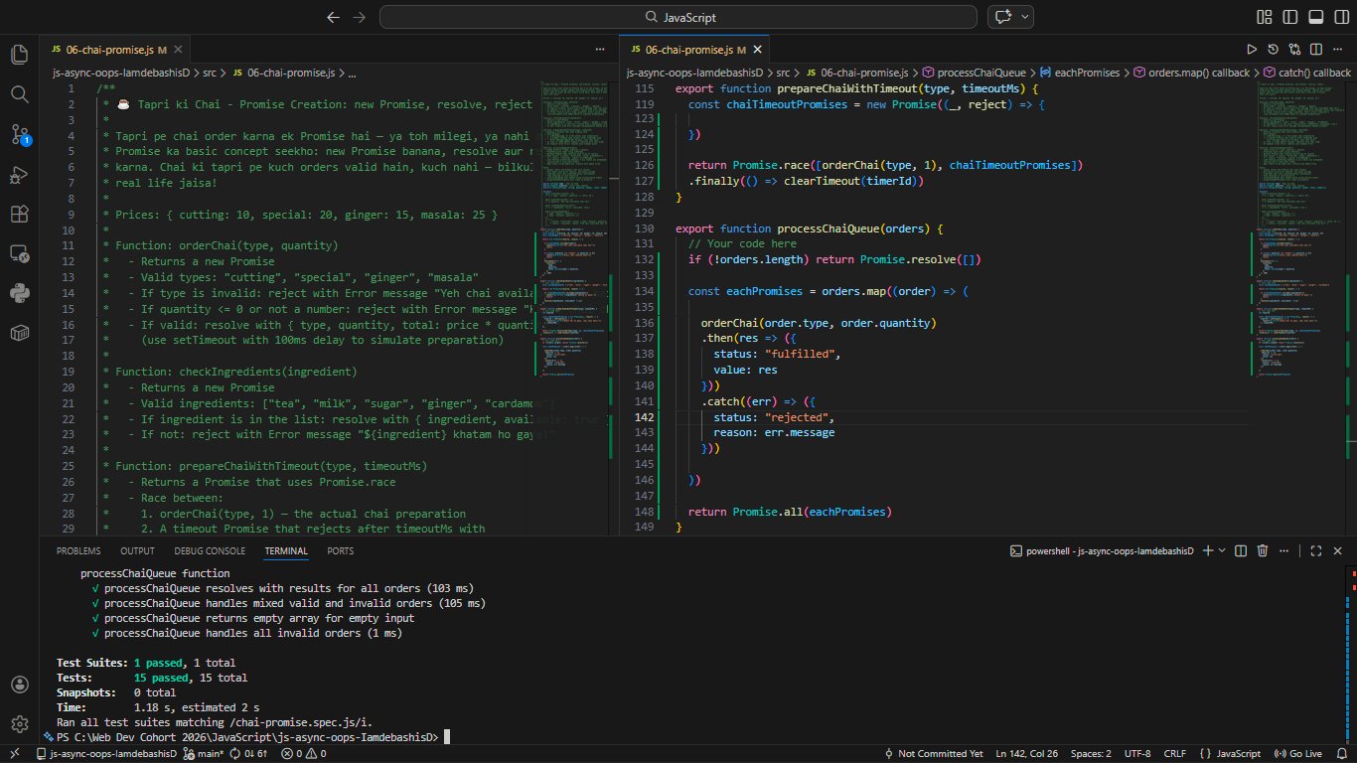1357x763 pixels.
Task: Run the file with the play icon
Action: click(x=1252, y=49)
